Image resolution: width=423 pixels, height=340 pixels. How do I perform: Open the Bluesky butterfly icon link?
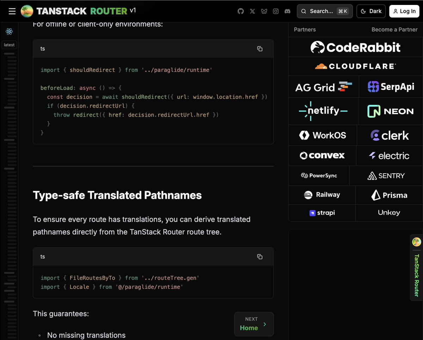coord(264,11)
